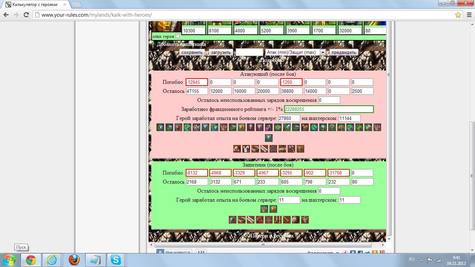The width and height of the screenshot is (475, 267).
Task: Click the defender's boots artifact icon
Action: click(278, 220)
